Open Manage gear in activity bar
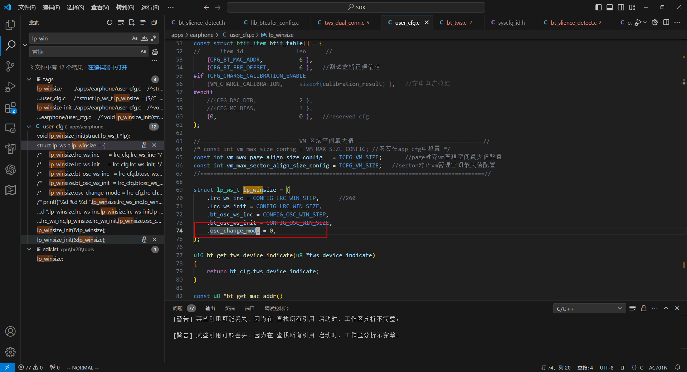This screenshot has width=687, height=372. tap(10, 352)
